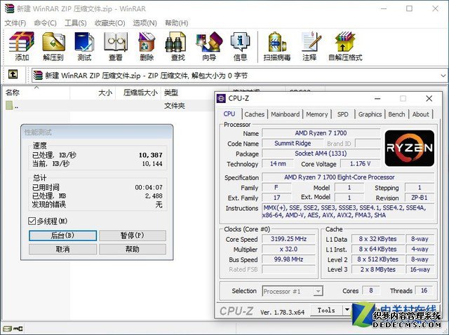Image resolution: width=449 pixels, height=335 pixels.
Task: Open the Favorites (收藏夹) menu
Action: click(x=110, y=23)
